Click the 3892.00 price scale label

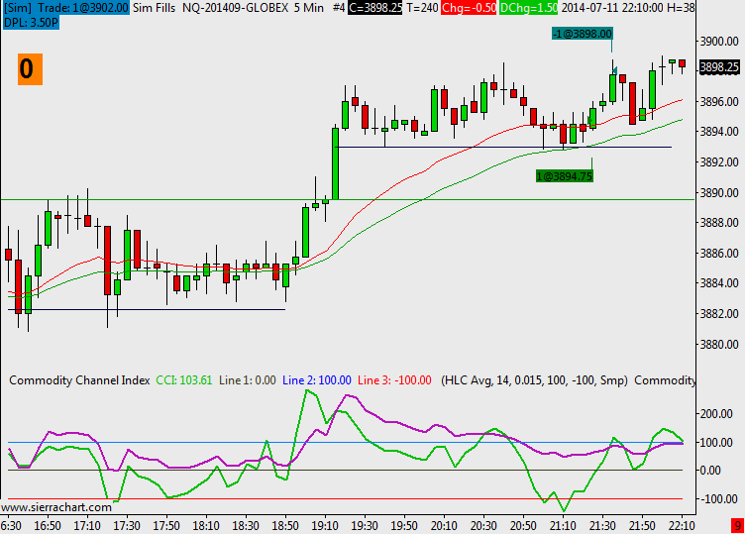click(x=719, y=162)
